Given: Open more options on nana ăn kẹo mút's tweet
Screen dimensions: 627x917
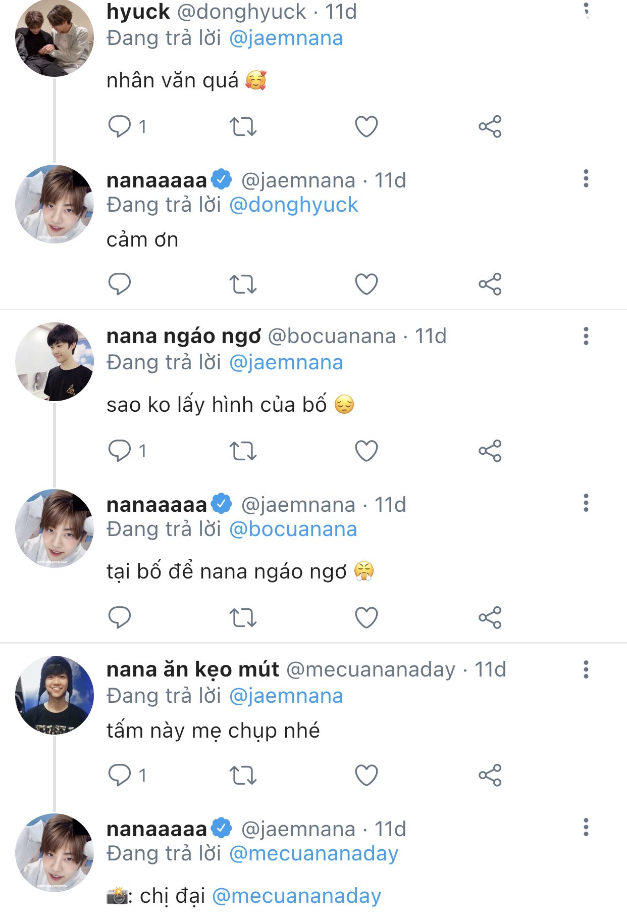Looking at the screenshot, I should point(586,669).
